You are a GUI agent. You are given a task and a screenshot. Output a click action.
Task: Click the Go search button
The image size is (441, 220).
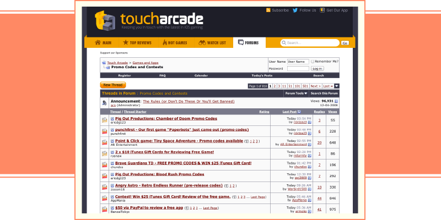pyautogui.click(x=345, y=43)
